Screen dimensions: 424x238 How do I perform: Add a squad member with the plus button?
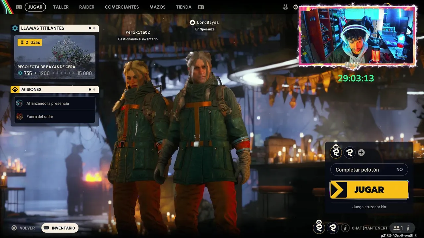click(361, 152)
